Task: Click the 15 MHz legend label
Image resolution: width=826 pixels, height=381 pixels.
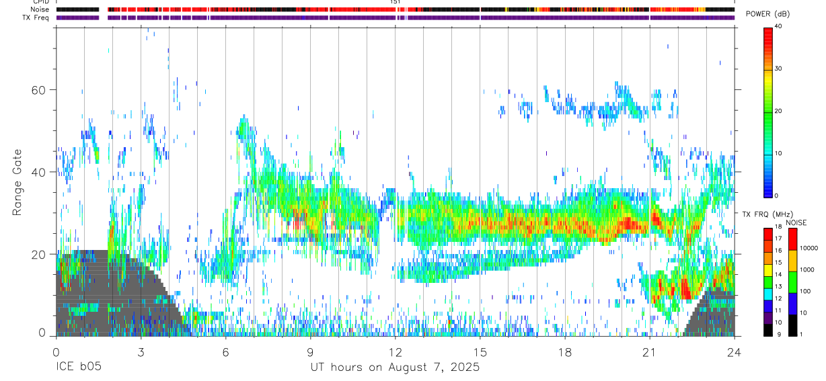Action: [778, 262]
